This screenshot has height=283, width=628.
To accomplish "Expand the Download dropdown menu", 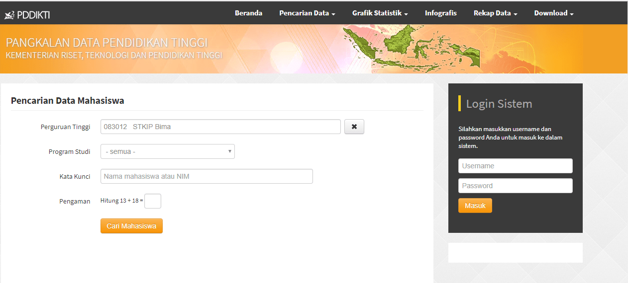I will pyautogui.click(x=554, y=13).
